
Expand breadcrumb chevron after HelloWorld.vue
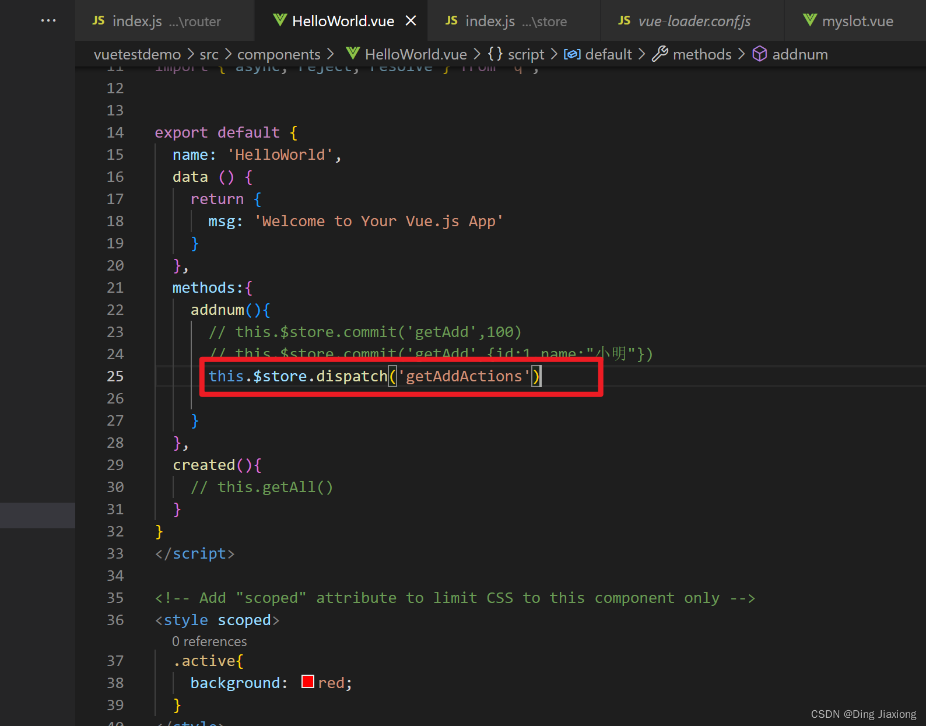(x=477, y=54)
